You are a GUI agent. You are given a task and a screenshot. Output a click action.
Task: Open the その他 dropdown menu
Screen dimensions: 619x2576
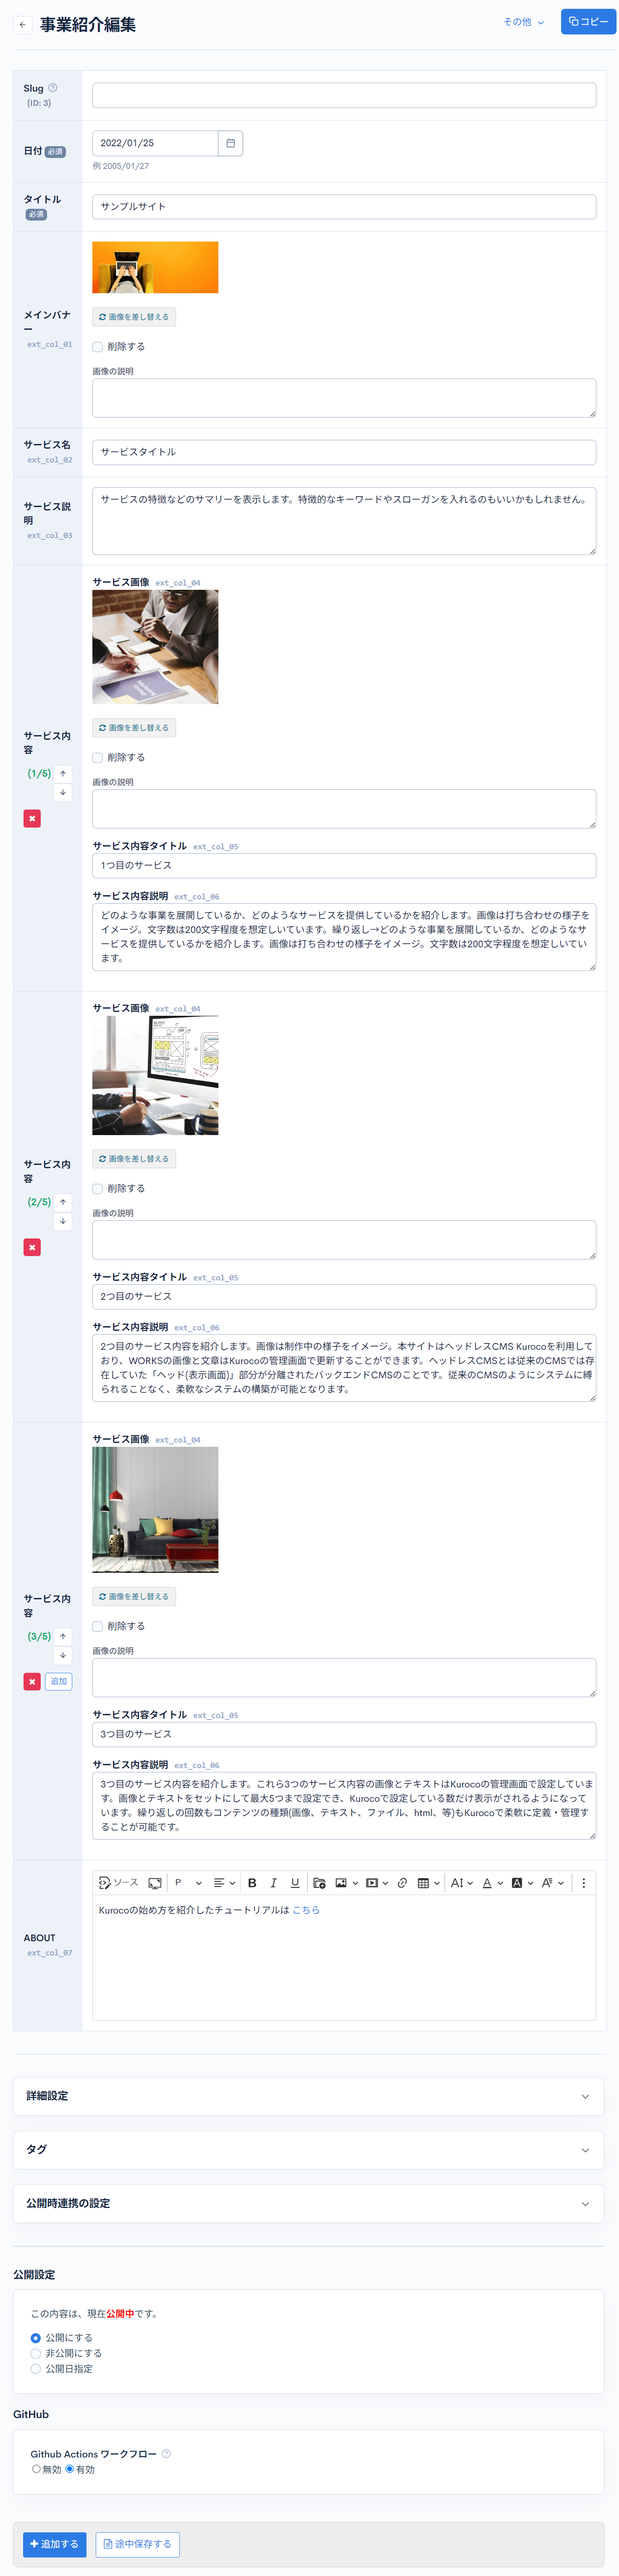[x=524, y=22]
